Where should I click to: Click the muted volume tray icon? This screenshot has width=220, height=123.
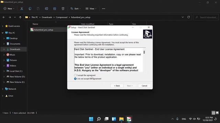tap(195, 119)
